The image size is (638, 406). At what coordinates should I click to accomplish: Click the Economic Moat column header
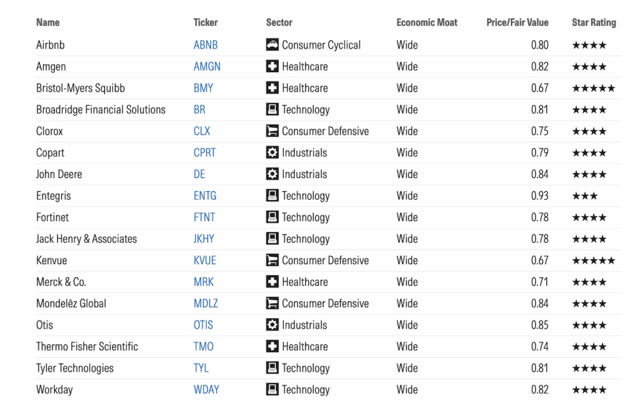pyautogui.click(x=426, y=22)
